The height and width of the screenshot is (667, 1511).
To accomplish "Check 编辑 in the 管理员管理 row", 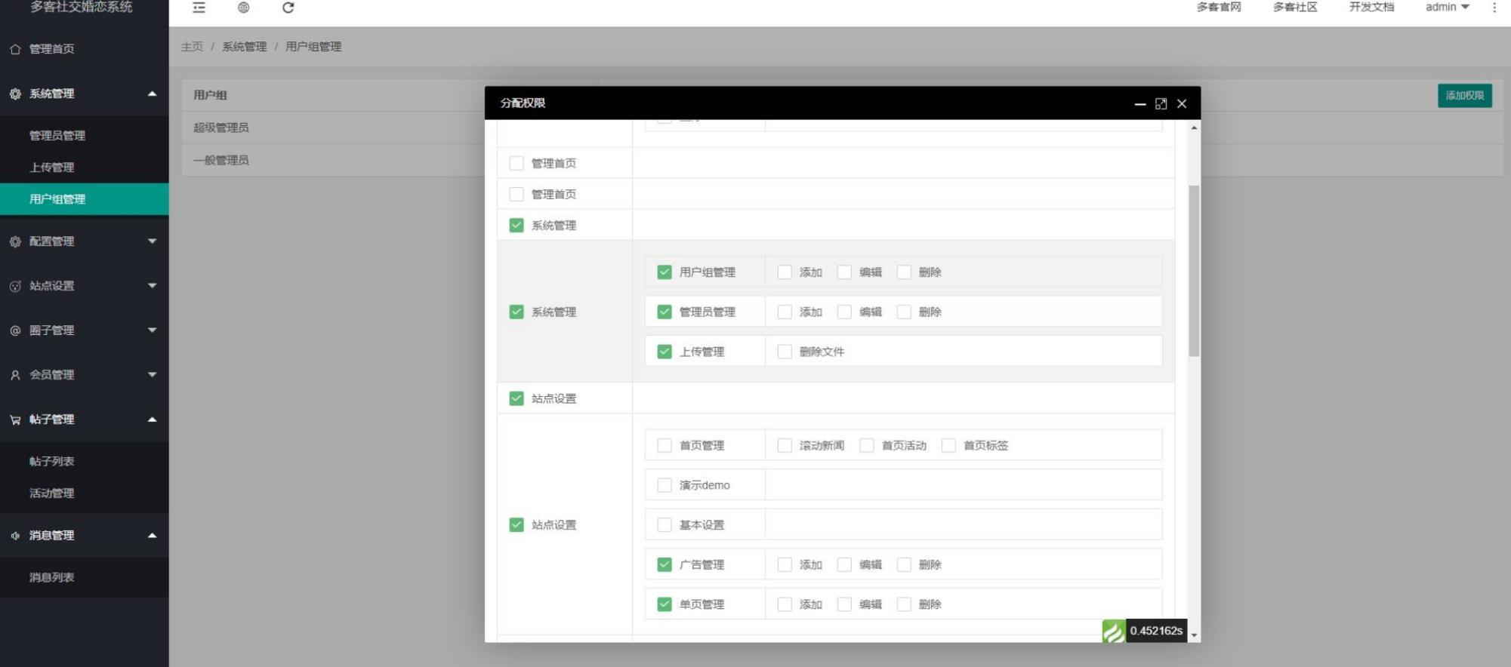I will (x=844, y=312).
